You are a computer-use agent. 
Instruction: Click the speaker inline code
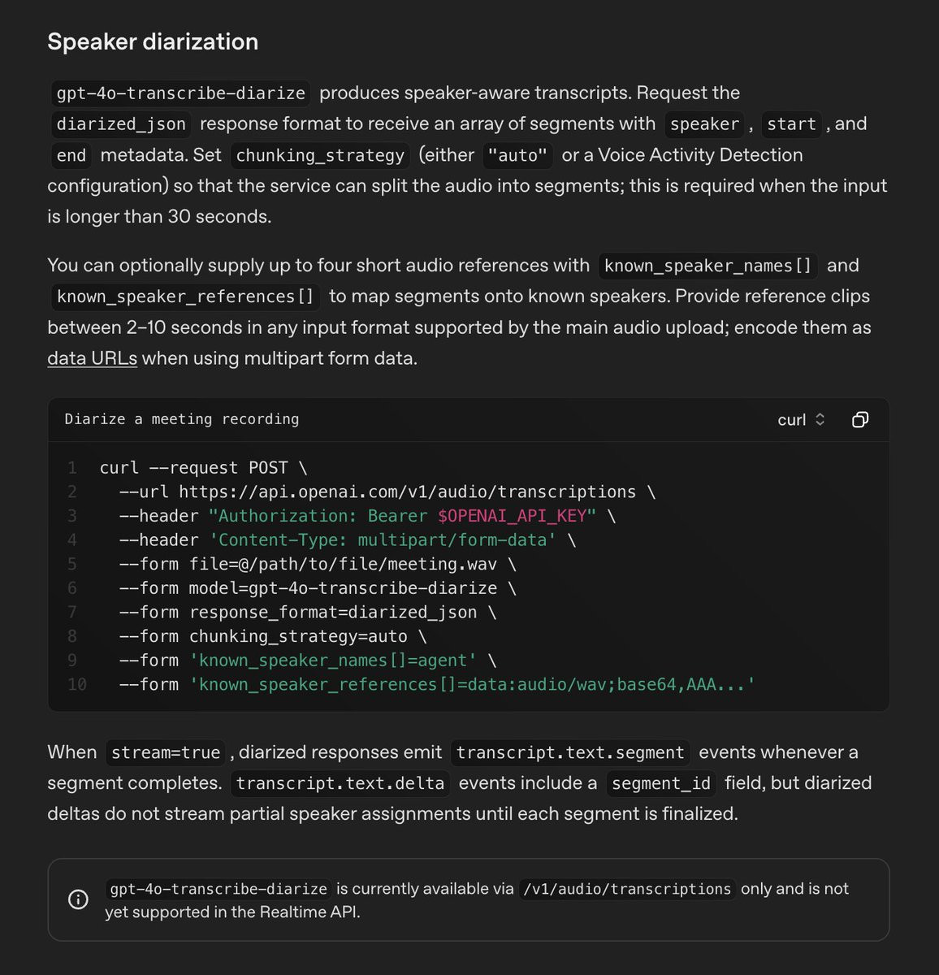coord(704,123)
